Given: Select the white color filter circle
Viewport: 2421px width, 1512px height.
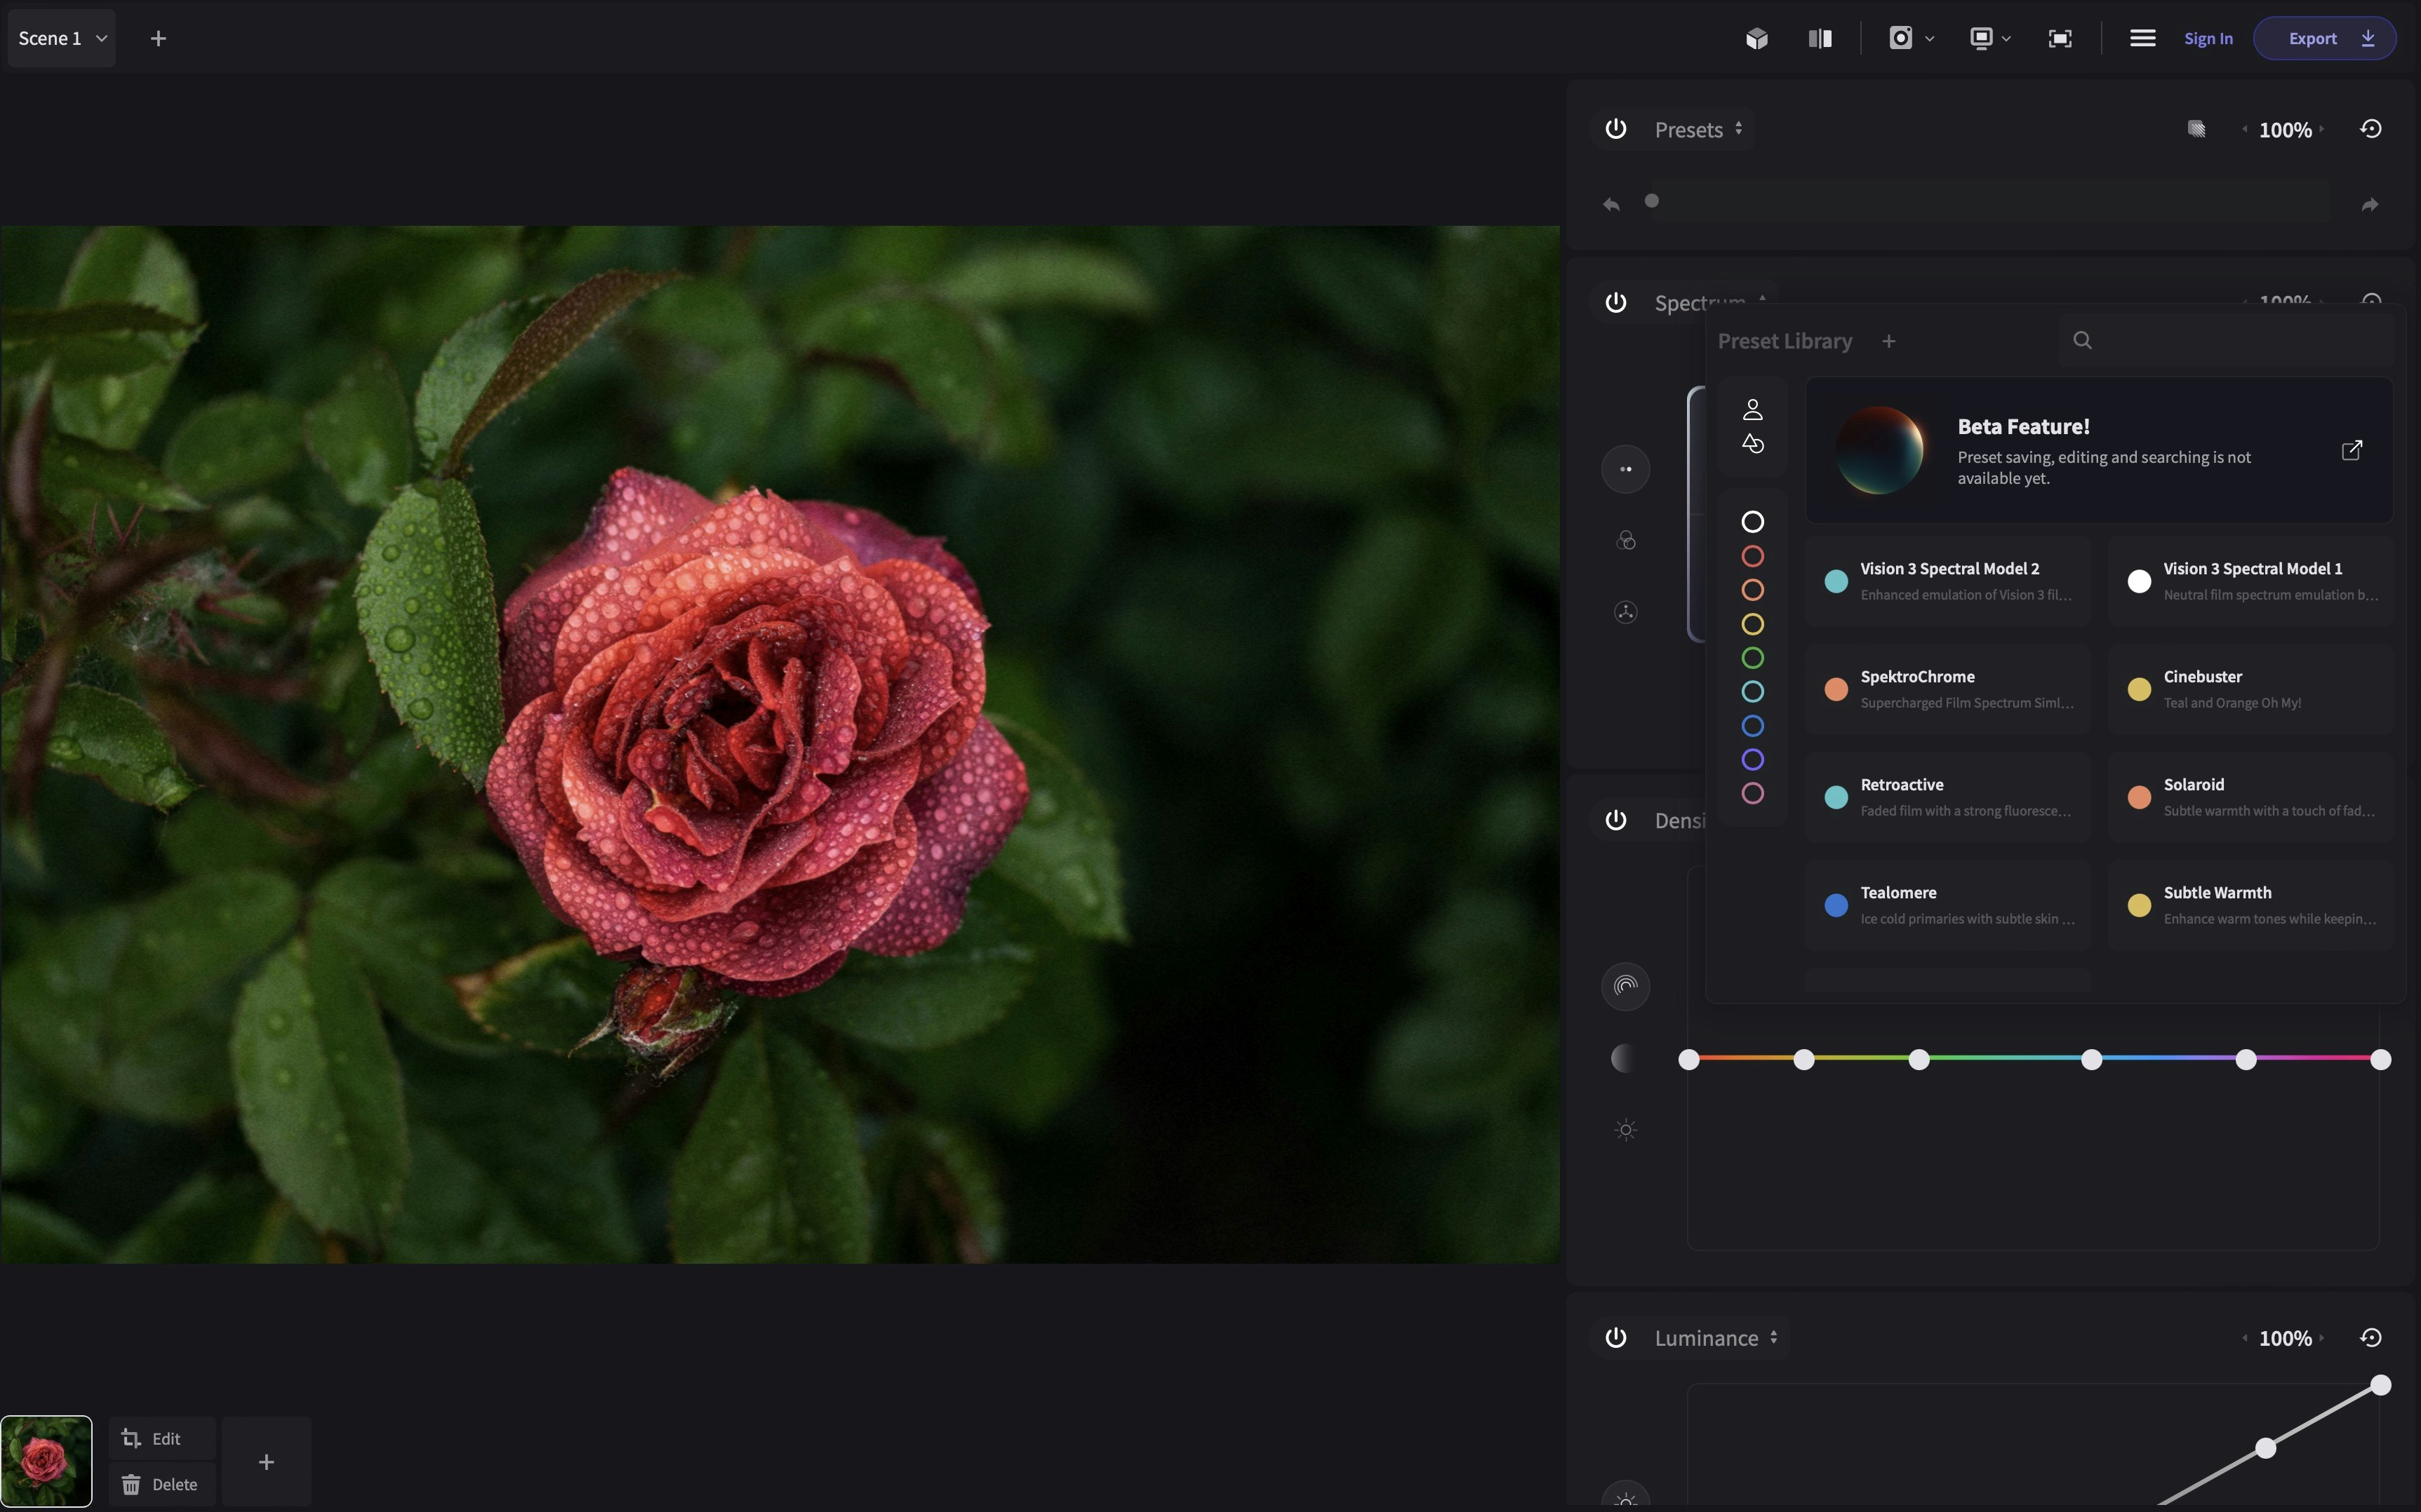Looking at the screenshot, I should click(1752, 522).
